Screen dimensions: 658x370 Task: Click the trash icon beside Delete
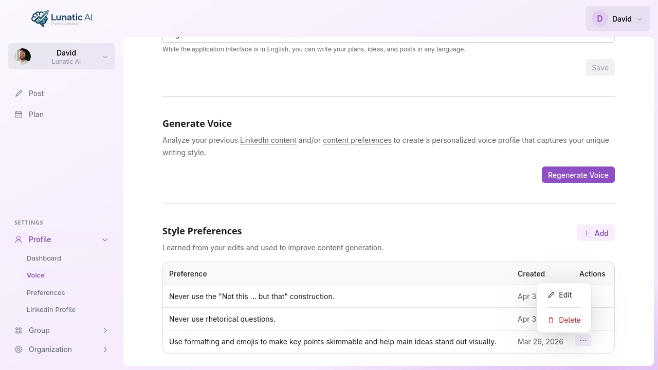coord(551,320)
